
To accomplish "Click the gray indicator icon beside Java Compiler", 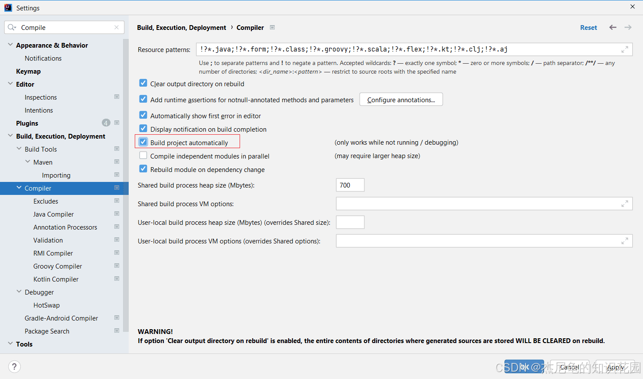I will click(x=117, y=214).
